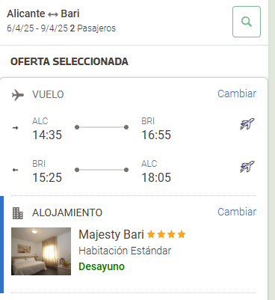Click the outbound flight airline logo

pyautogui.click(x=247, y=124)
